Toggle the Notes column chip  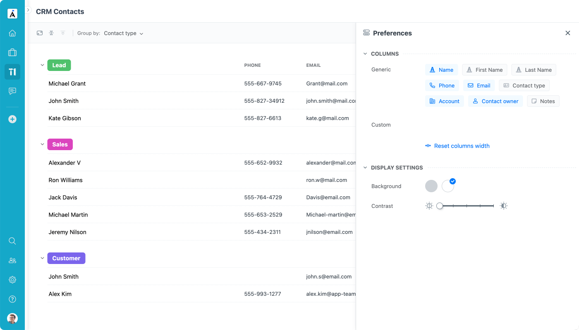coord(543,101)
